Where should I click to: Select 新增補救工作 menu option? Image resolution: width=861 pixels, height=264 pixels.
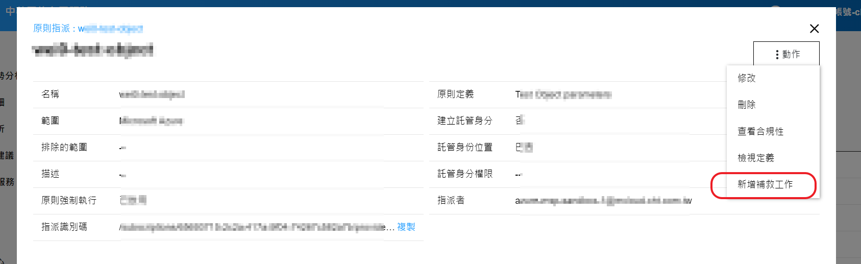click(765, 184)
